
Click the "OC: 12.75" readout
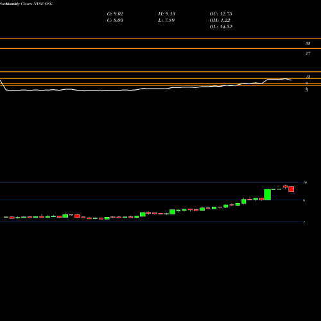221,14
